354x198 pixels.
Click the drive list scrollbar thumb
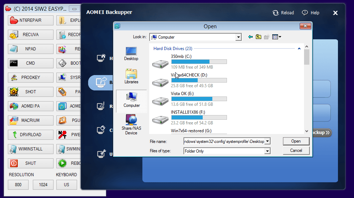pyautogui.click(x=307, y=57)
